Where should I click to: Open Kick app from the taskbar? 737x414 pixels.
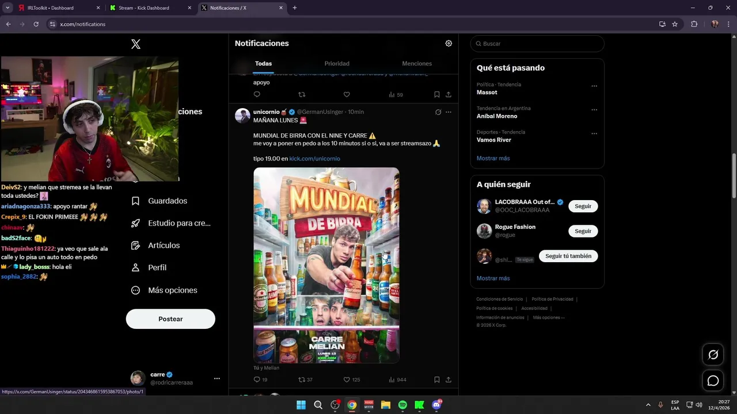(x=419, y=405)
